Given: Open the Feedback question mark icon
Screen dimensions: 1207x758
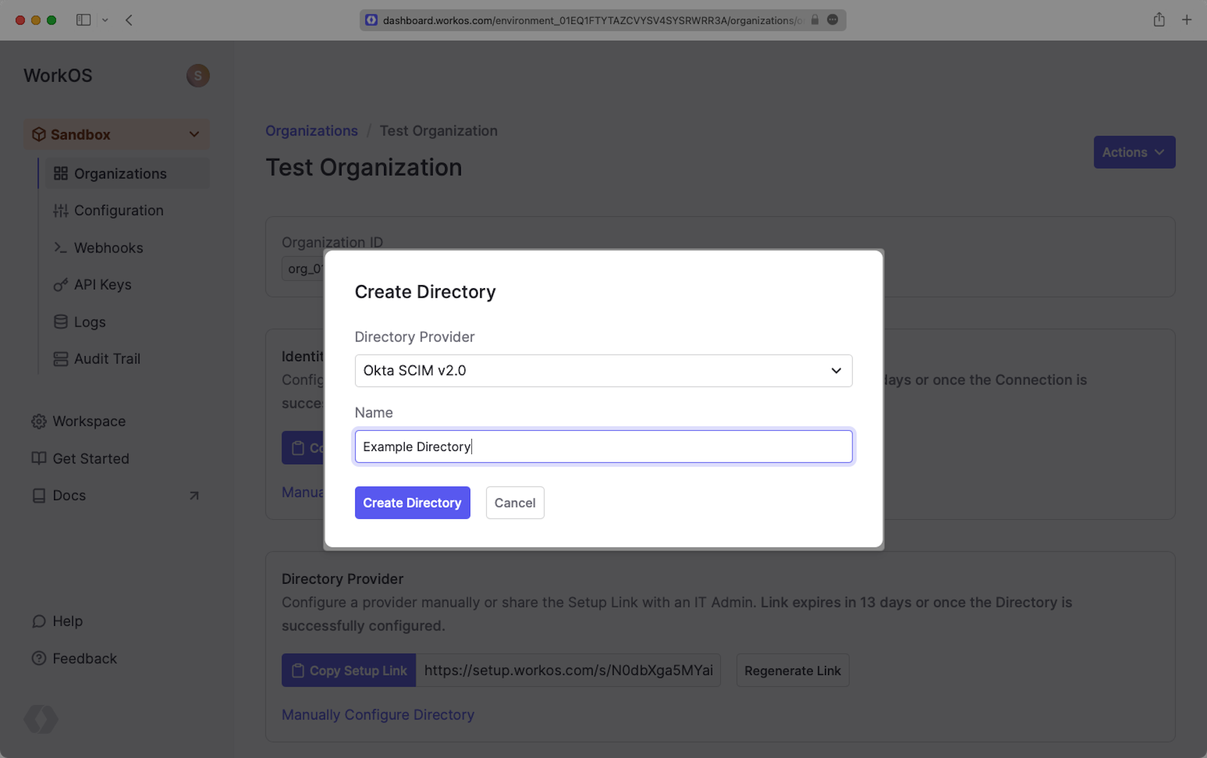Looking at the screenshot, I should tap(39, 659).
